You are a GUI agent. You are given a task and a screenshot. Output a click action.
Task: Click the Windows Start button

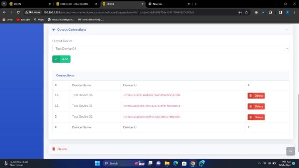pos(98,164)
